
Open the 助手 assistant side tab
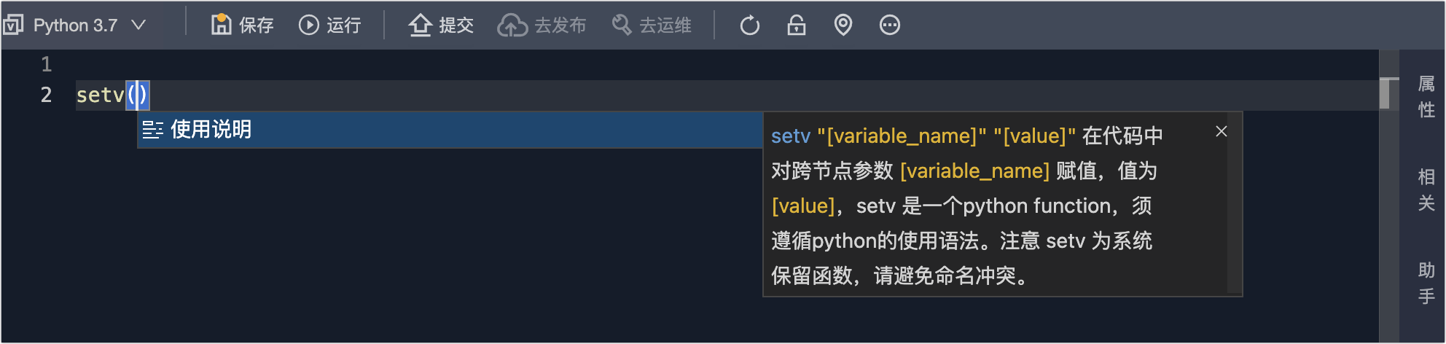tap(1426, 283)
